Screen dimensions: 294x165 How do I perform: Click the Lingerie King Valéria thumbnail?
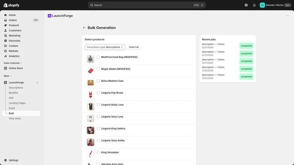tap(90, 131)
